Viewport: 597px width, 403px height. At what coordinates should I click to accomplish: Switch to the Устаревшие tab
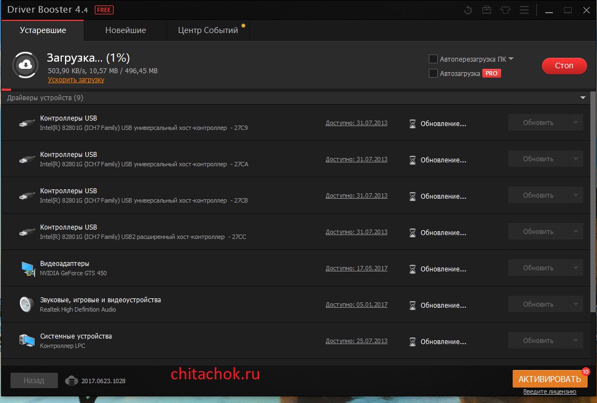pyautogui.click(x=42, y=30)
